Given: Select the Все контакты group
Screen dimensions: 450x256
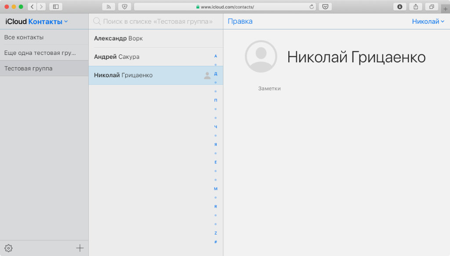Looking at the screenshot, I should tap(24, 37).
